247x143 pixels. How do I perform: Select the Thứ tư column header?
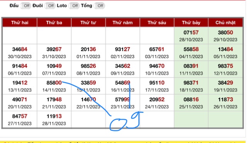[88, 23]
